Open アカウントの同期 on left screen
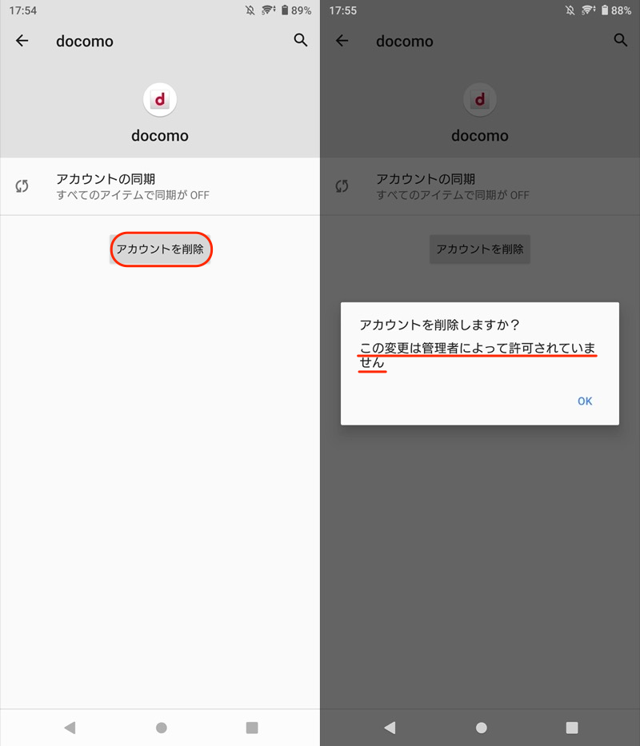The height and width of the screenshot is (746, 640). [160, 186]
